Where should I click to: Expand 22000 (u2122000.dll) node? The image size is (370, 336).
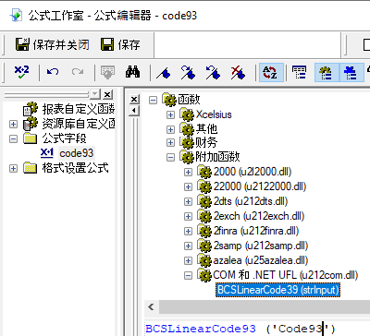[x=188, y=186]
